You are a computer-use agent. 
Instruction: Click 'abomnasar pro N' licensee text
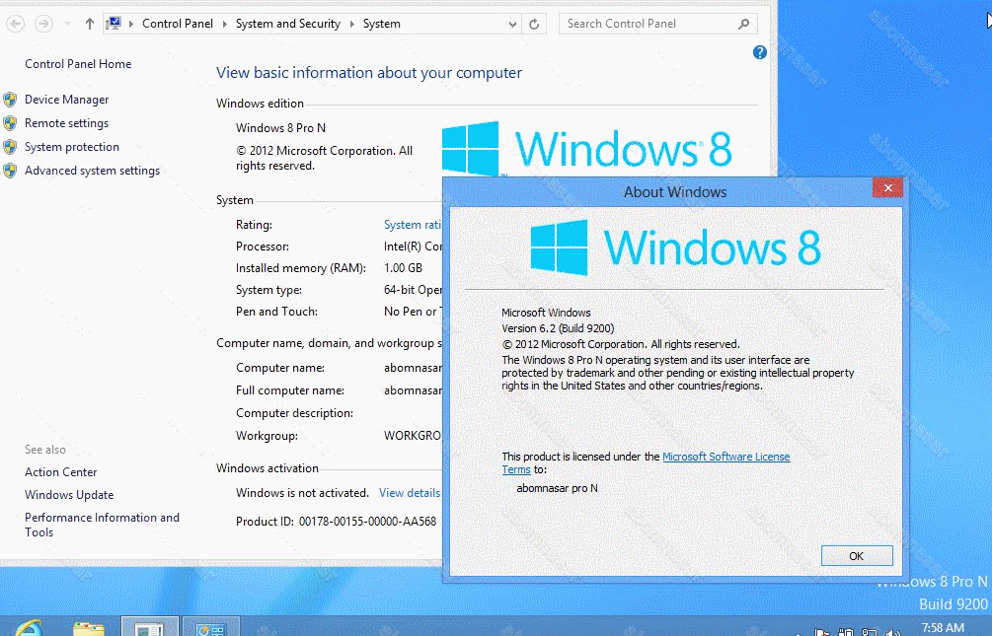click(557, 488)
